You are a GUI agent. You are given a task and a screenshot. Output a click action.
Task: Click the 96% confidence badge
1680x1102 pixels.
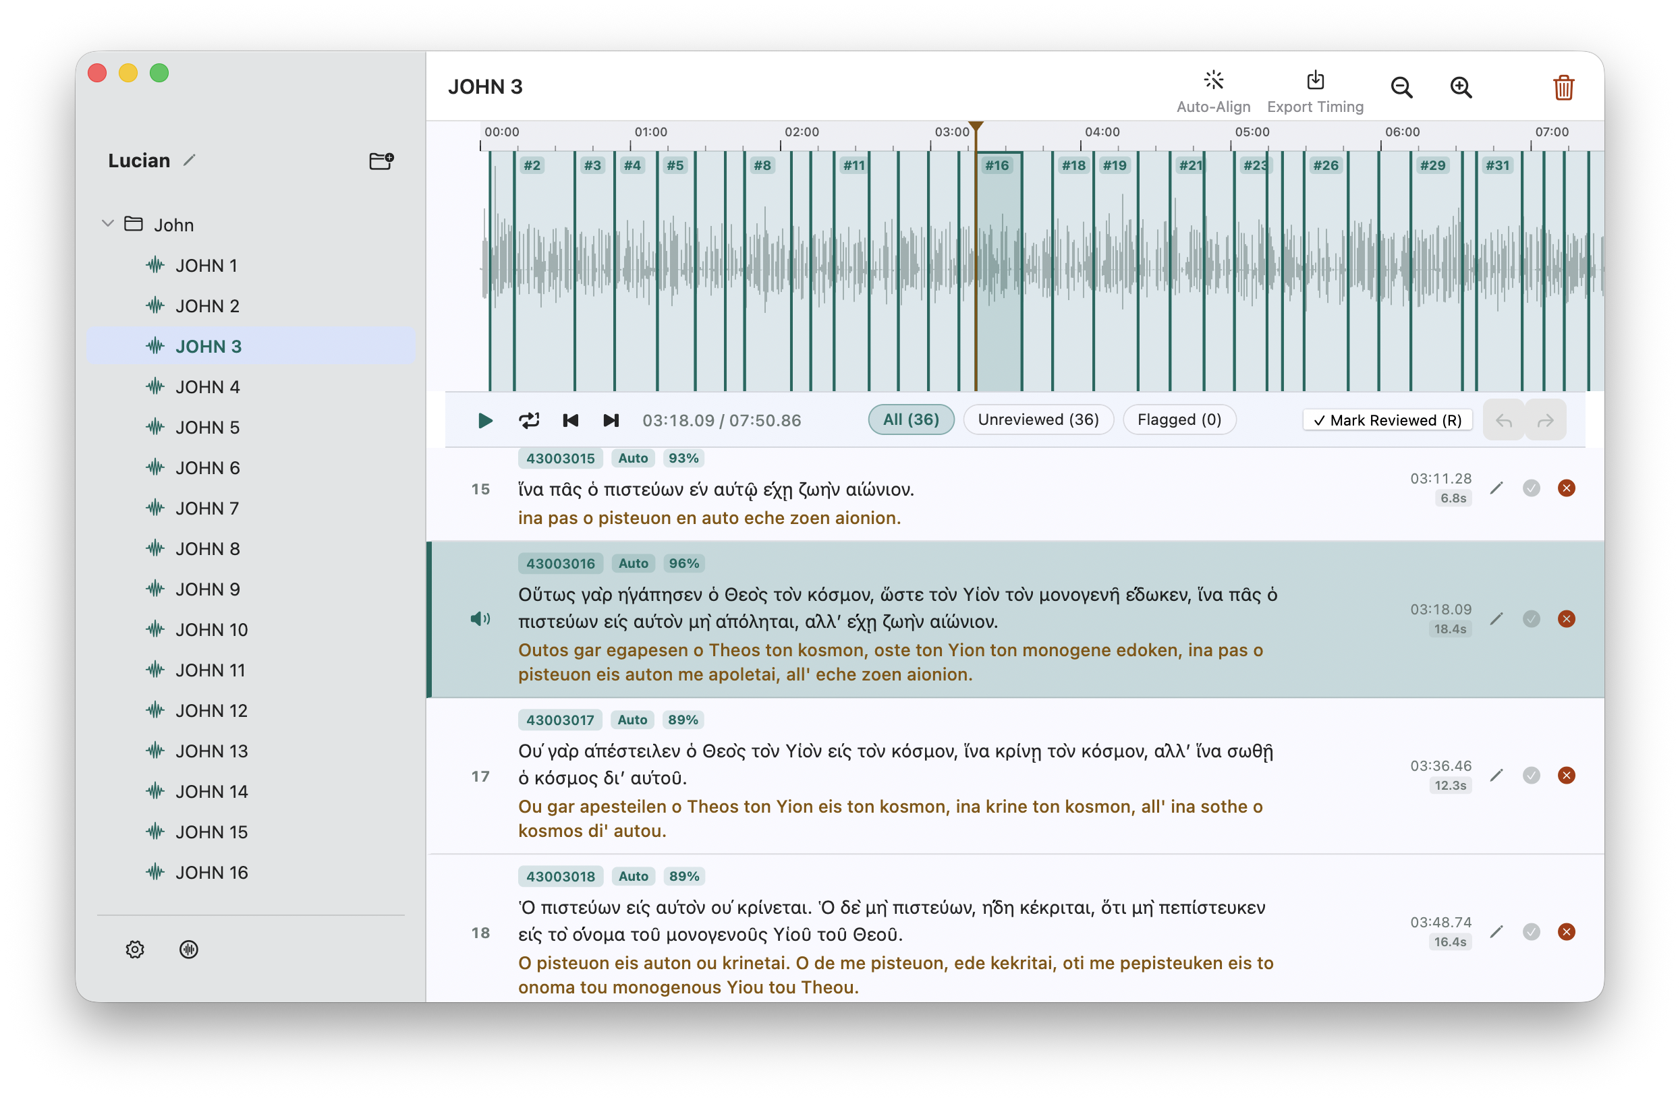(x=683, y=563)
